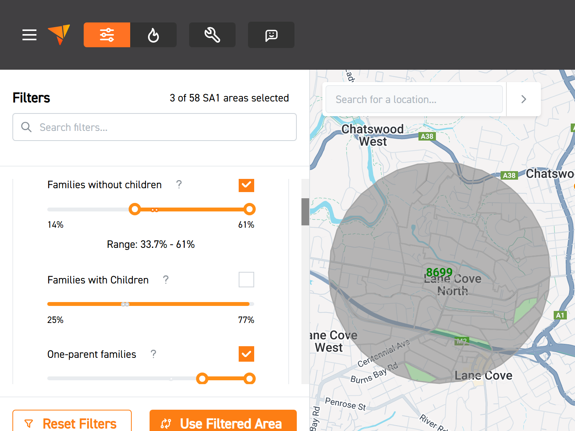Click the Search for a location field
The width and height of the screenshot is (575, 431).
click(414, 100)
